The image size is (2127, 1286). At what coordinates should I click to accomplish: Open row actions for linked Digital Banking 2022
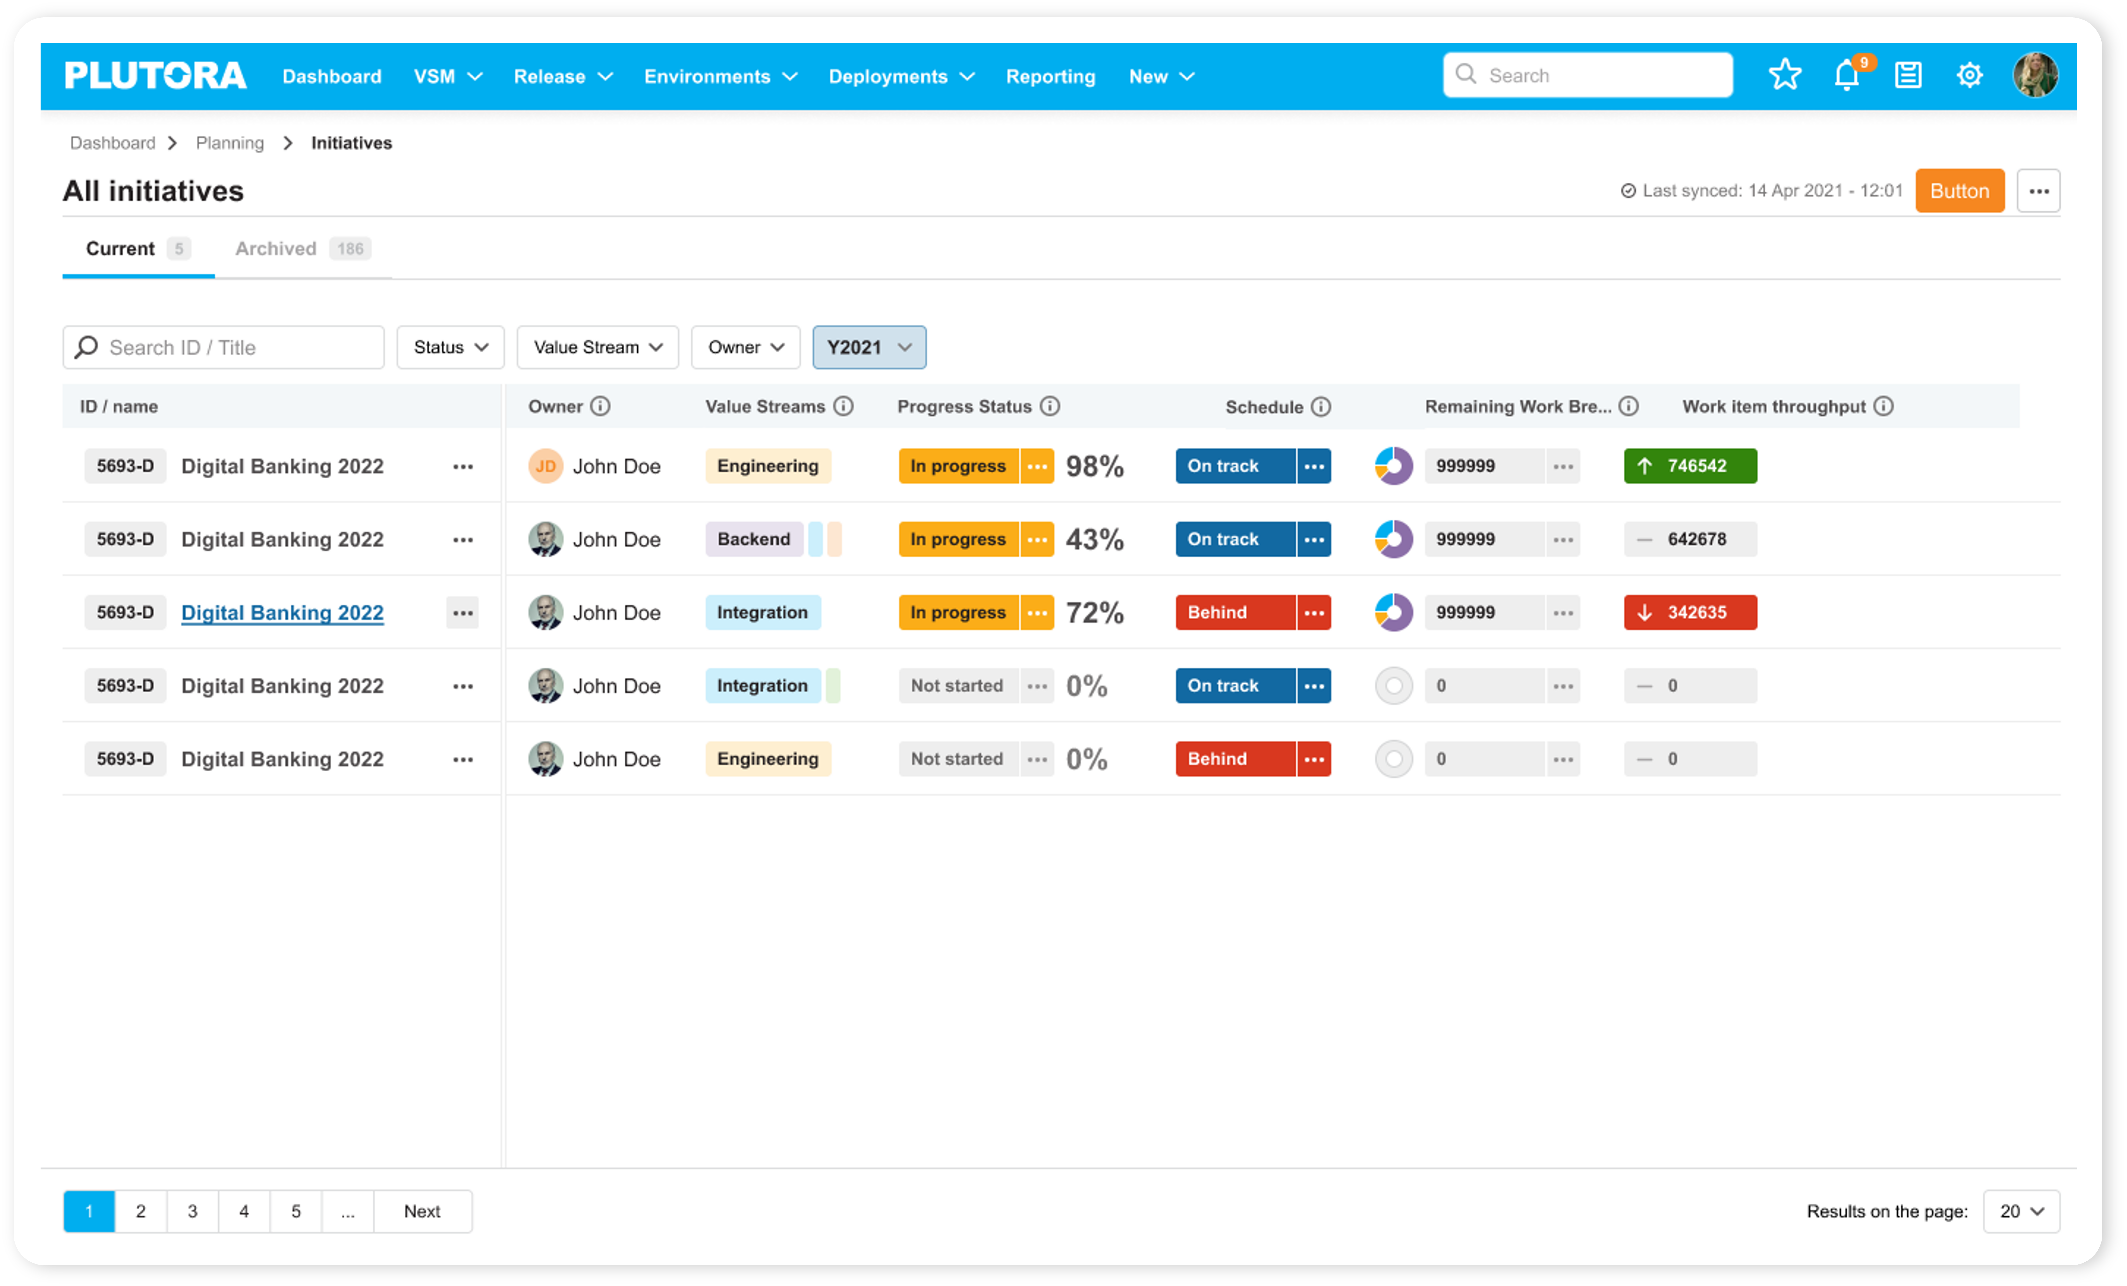(463, 613)
